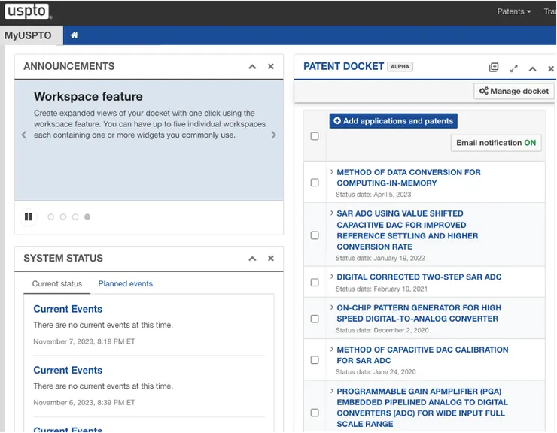The height and width of the screenshot is (433, 557).
Task: Toggle Email notification ON button
Action: click(x=496, y=143)
